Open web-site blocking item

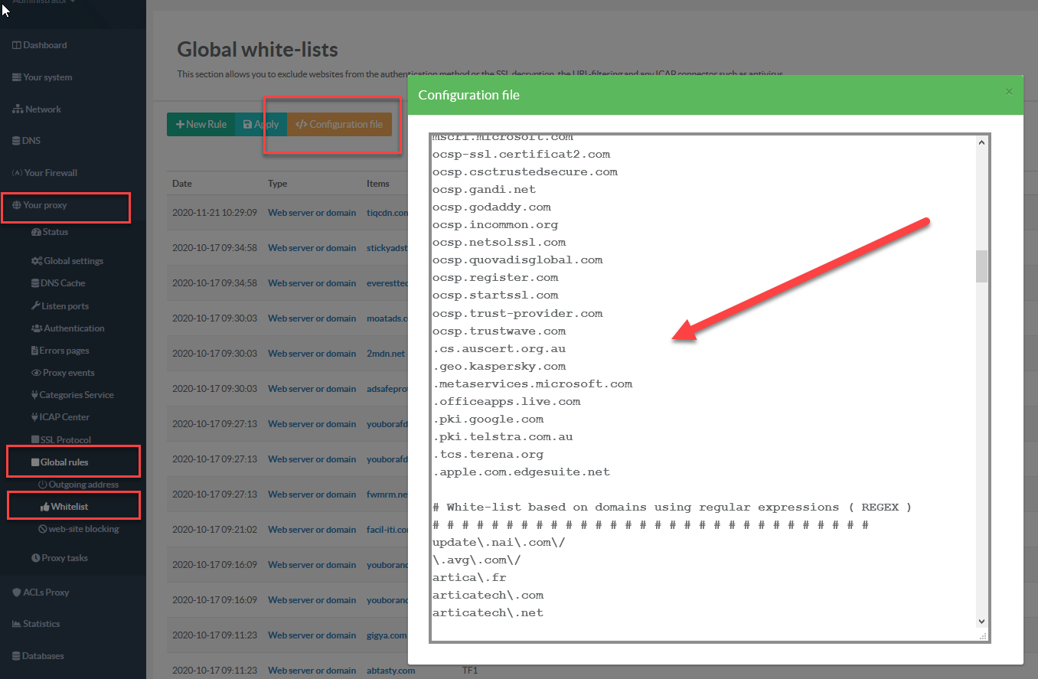click(x=78, y=529)
